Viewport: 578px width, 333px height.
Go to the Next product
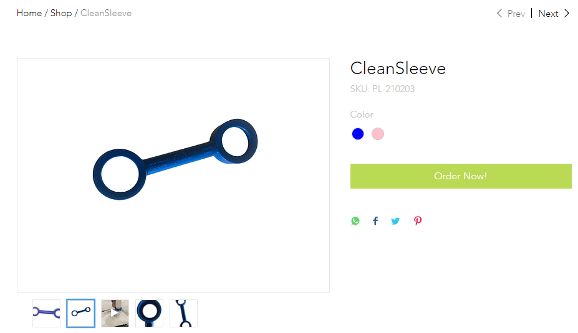(548, 14)
